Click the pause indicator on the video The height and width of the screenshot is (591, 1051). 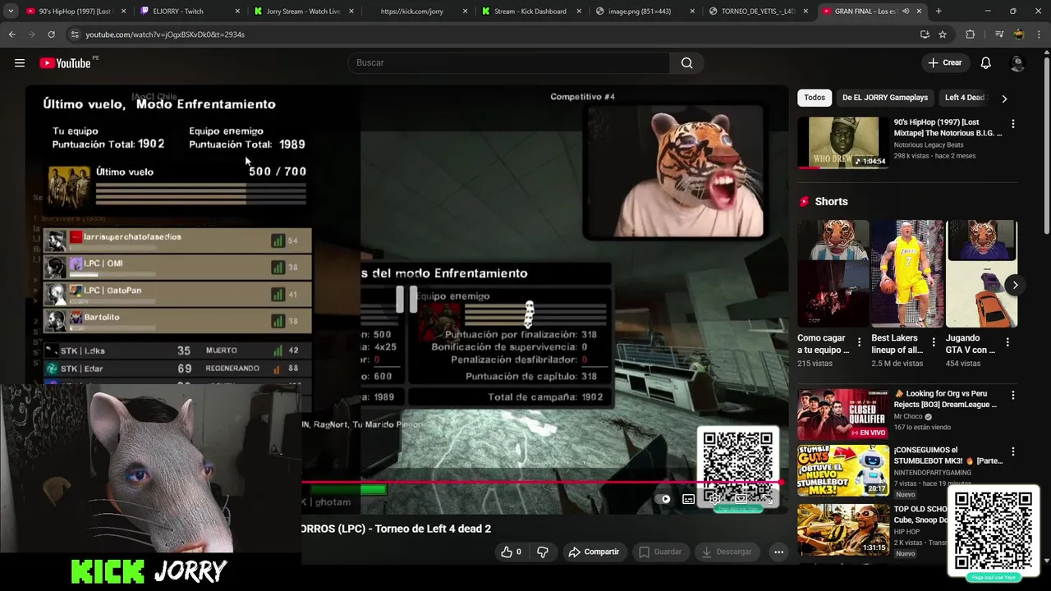point(406,300)
